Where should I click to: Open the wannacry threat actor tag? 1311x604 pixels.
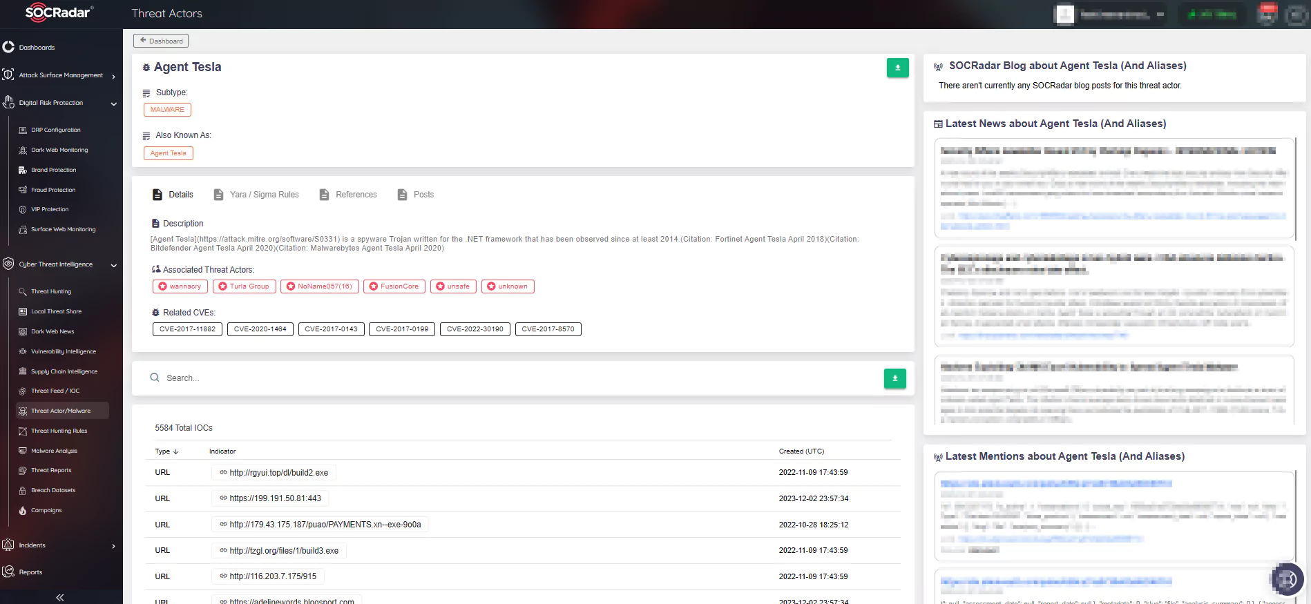tap(180, 286)
